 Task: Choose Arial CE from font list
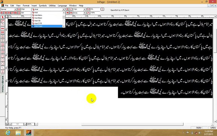[47, 21]
